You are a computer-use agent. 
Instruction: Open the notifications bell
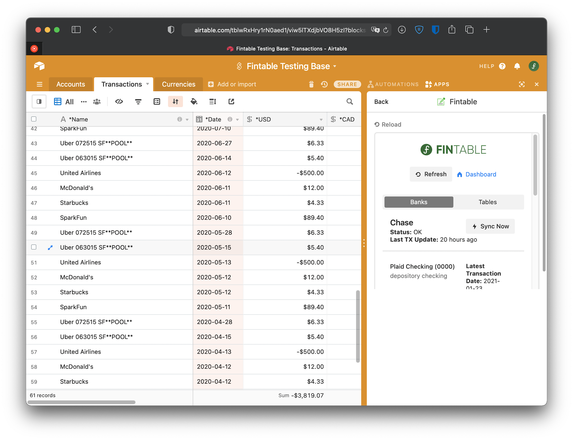(x=517, y=66)
